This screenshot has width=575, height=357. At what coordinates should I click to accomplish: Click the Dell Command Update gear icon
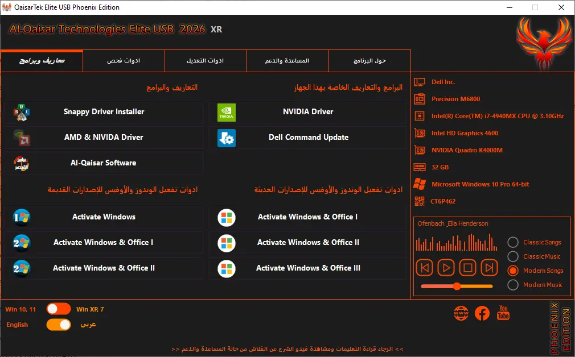click(x=227, y=138)
